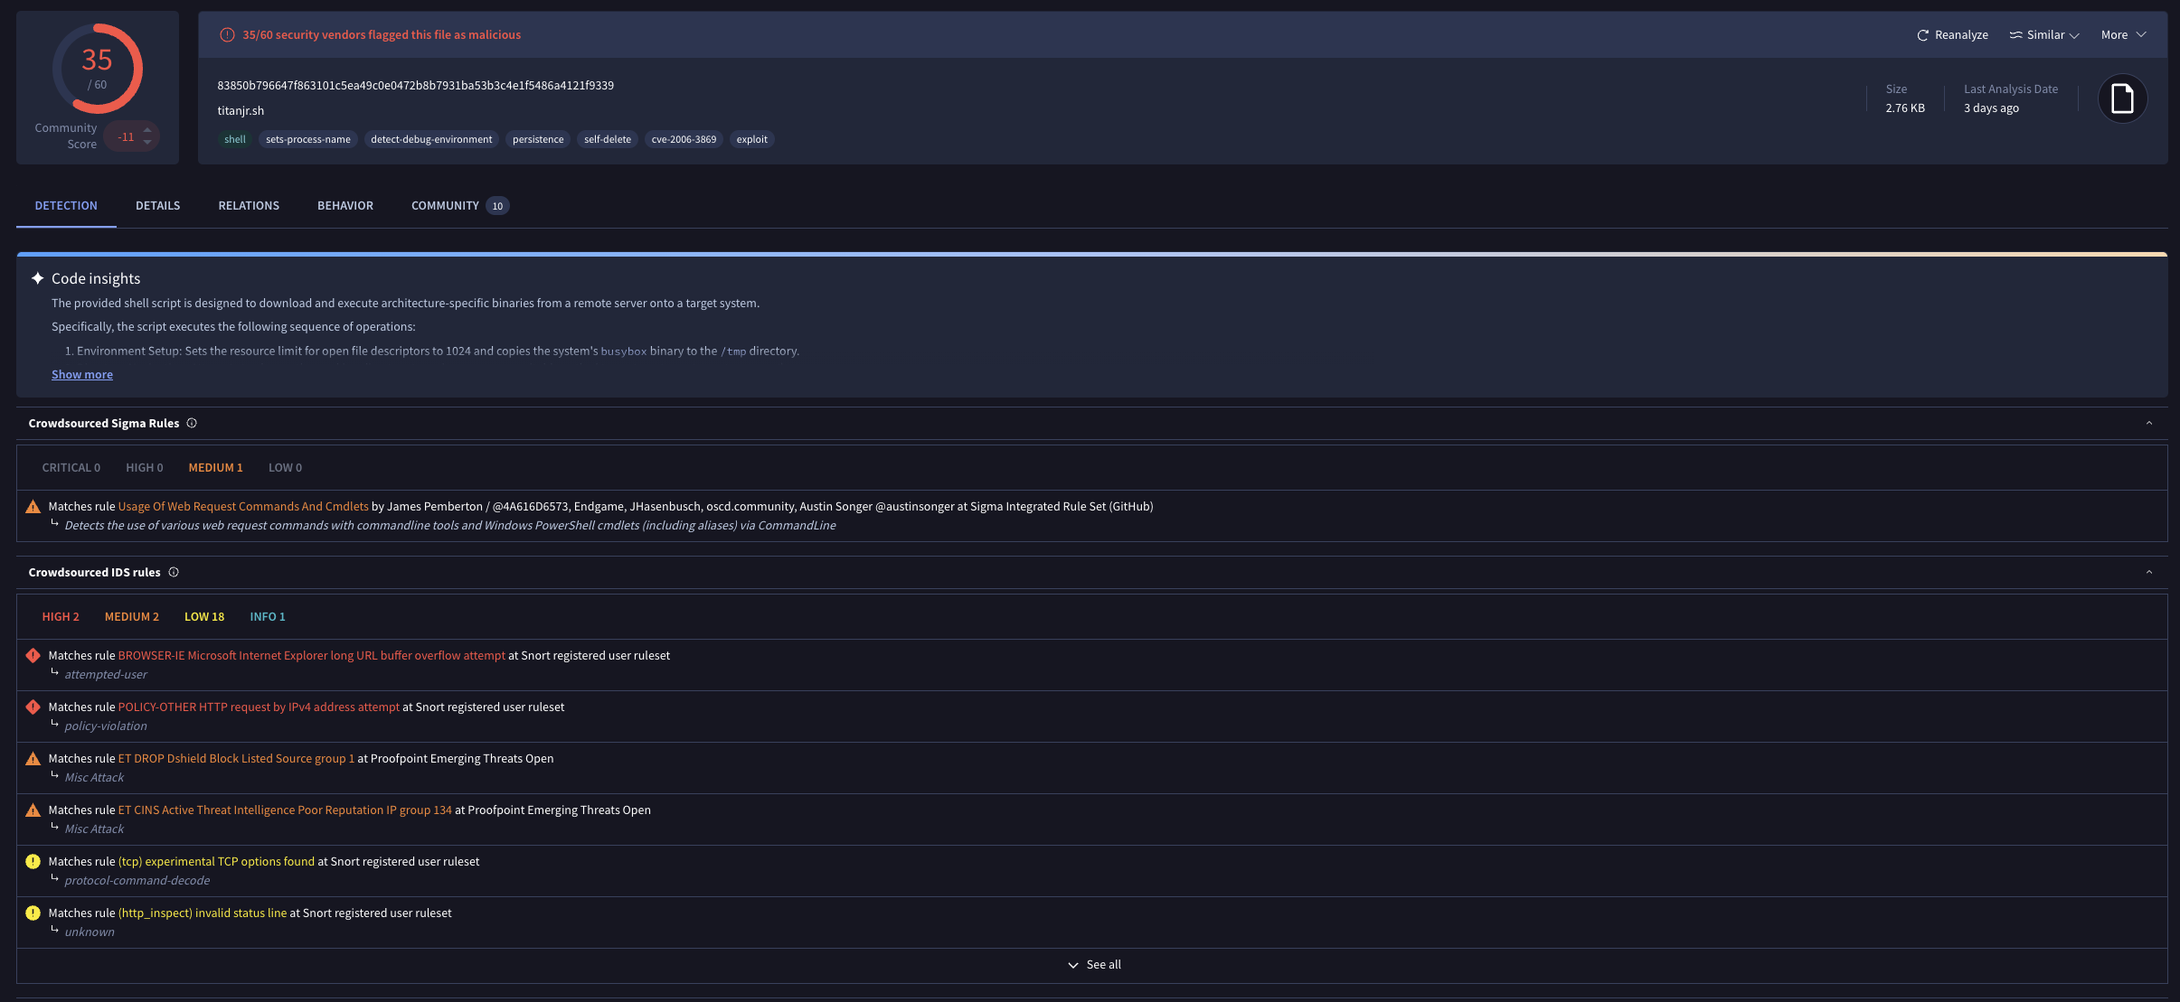Click the detect-debug-environment tag

431,139
